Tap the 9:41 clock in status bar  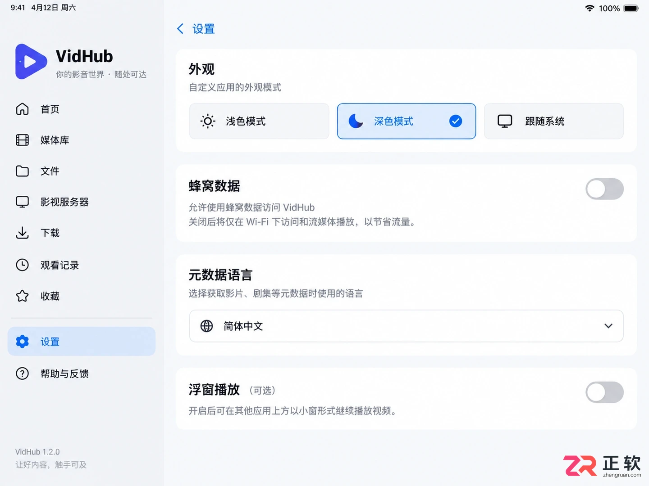point(18,8)
